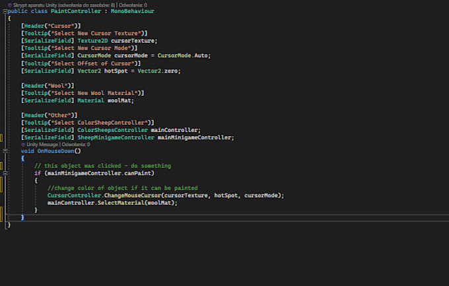Click the SelectMaterial method call
The height and width of the screenshot is (286, 449).
point(121,203)
